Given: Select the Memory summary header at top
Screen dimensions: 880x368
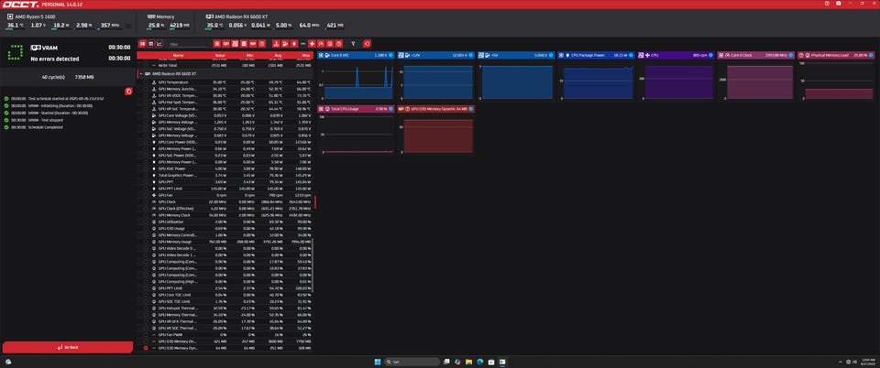Looking at the screenshot, I should 161,16.
